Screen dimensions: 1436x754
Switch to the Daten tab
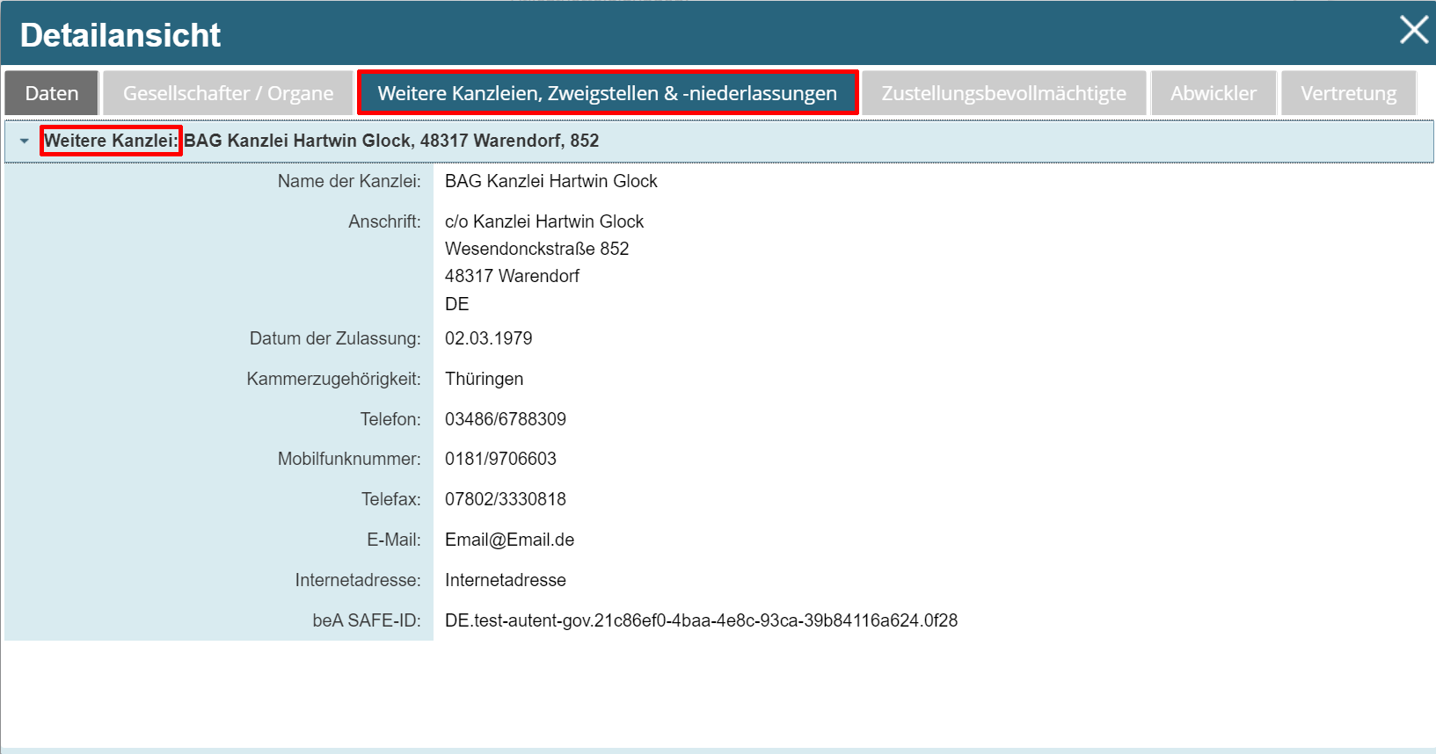[52, 93]
